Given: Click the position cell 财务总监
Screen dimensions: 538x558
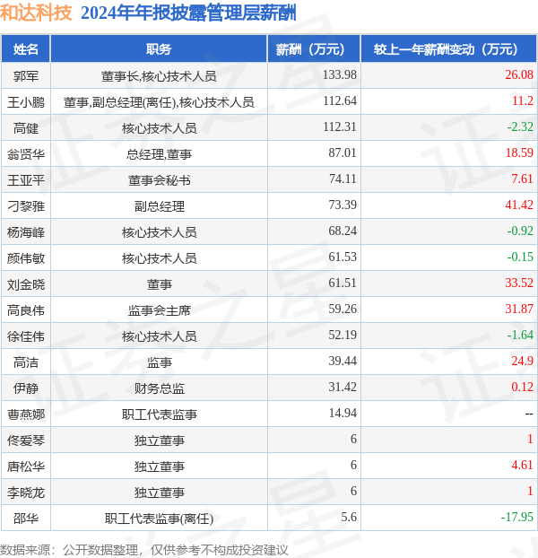Looking at the screenshot, I should pos(159,388).
